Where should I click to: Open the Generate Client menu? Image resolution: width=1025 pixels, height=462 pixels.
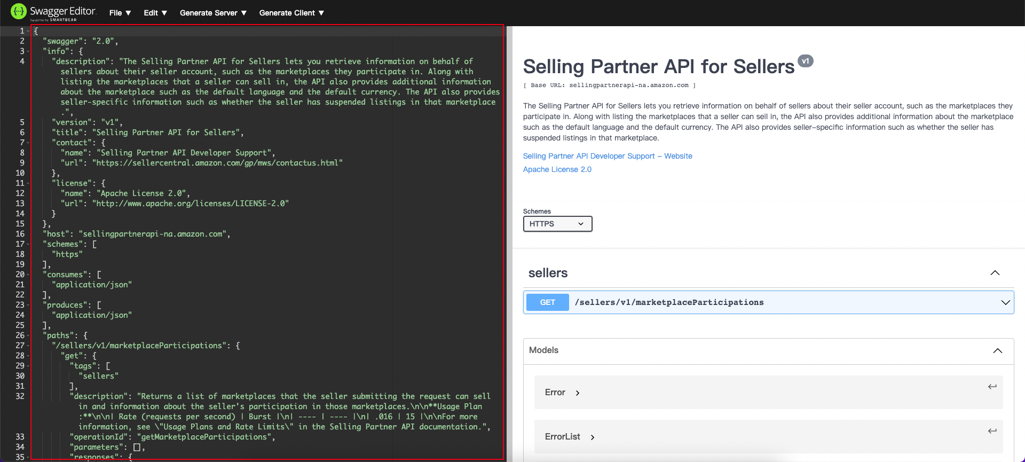pyautogui.click(x=291, y=13)
